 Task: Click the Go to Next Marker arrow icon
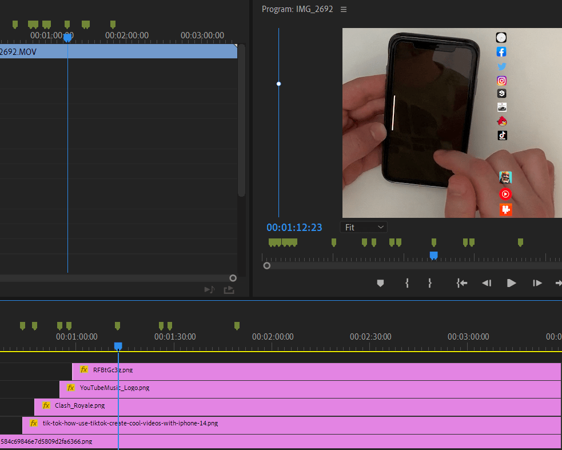coord(557,282)
